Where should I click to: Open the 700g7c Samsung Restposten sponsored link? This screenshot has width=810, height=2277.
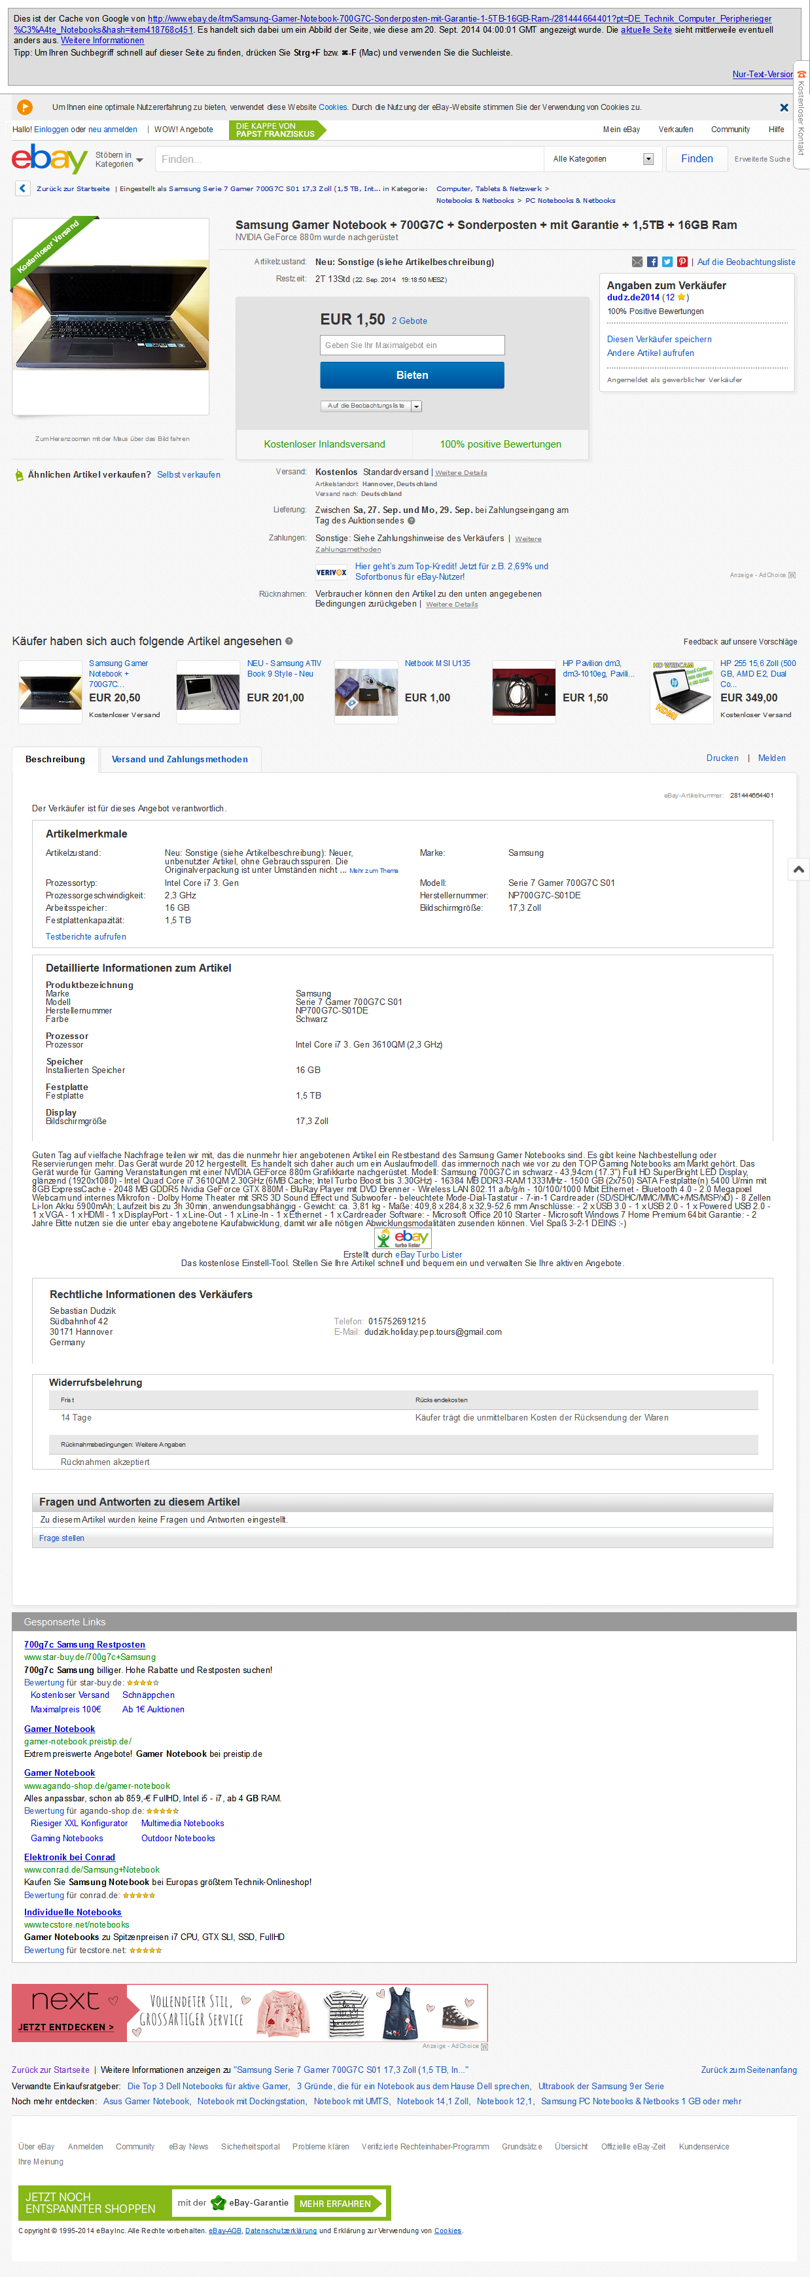click(84, 1645)
